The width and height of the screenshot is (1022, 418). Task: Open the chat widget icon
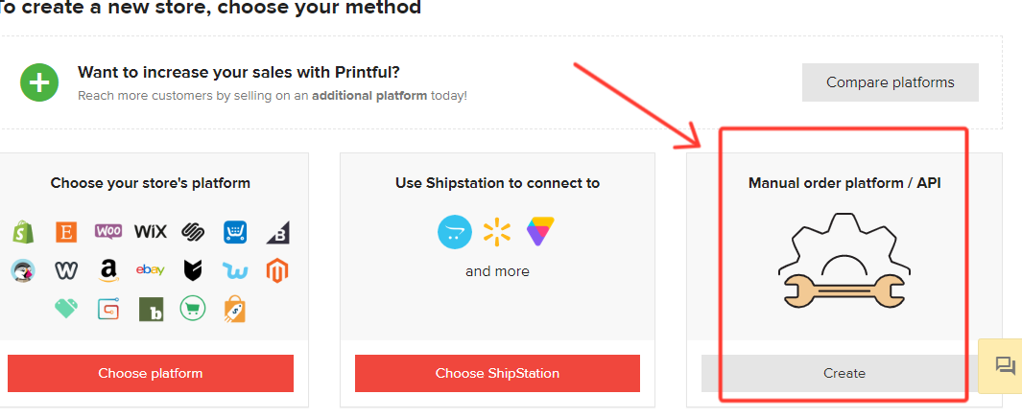(1005, 366)
